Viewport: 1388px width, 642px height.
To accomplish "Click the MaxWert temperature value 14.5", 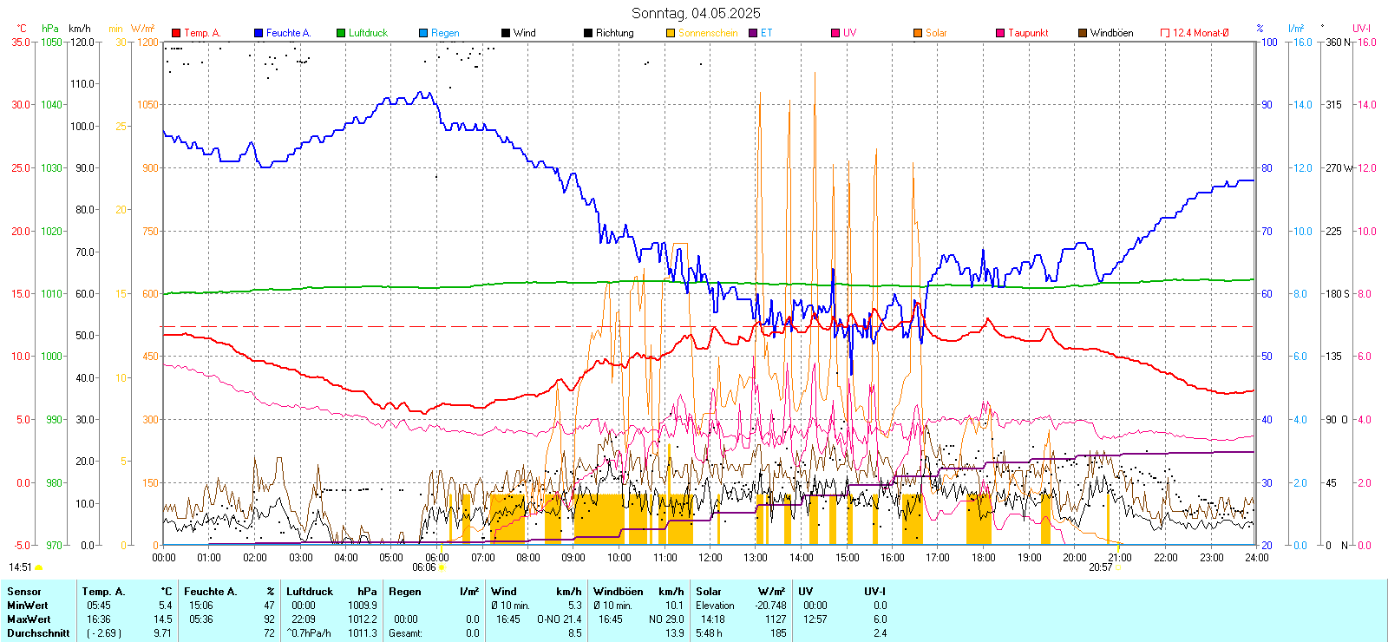I will coord(163,619).
